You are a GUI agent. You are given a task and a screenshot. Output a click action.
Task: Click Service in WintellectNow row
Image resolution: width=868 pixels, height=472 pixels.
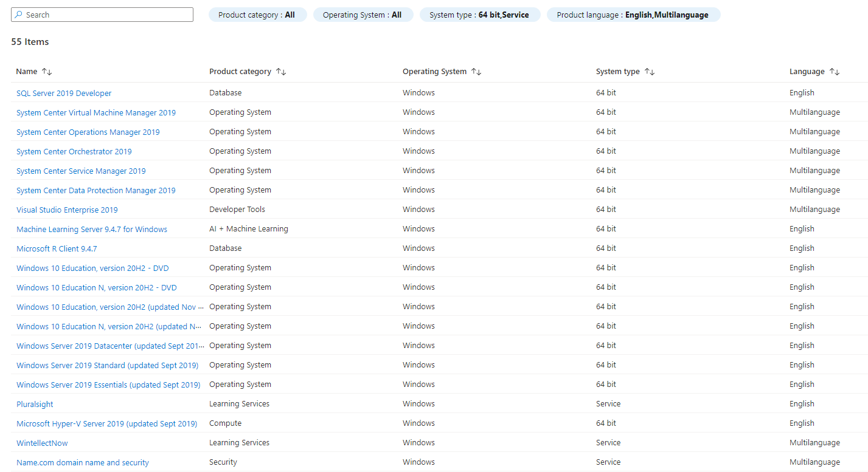(x=608, y=443)
